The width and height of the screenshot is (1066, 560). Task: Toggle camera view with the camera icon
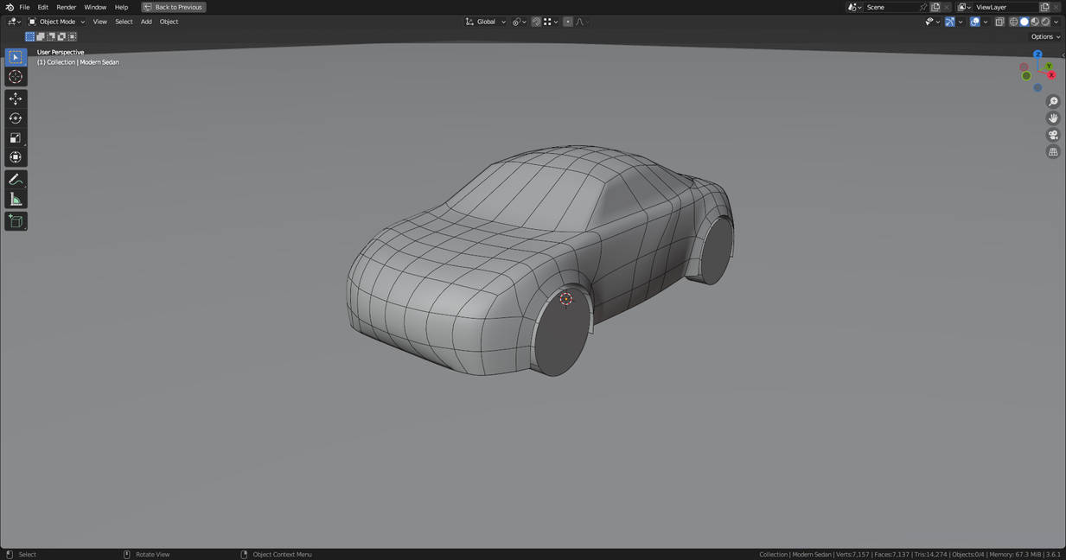tap(1053, 135)
